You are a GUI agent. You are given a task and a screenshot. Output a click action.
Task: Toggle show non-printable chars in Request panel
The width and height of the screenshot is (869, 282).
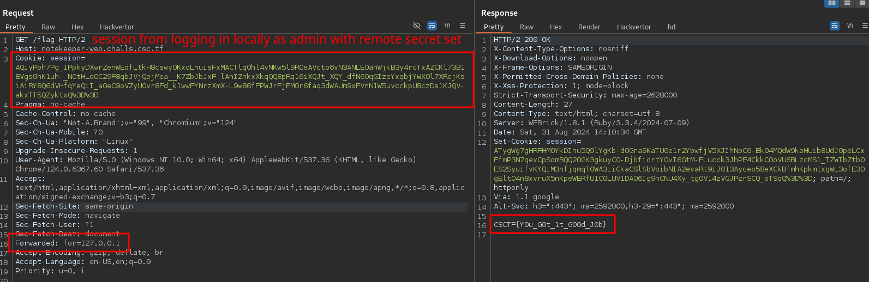coord(447,26)
